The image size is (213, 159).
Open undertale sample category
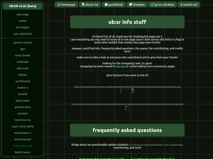pyautogui.click(x=22, y=62)
